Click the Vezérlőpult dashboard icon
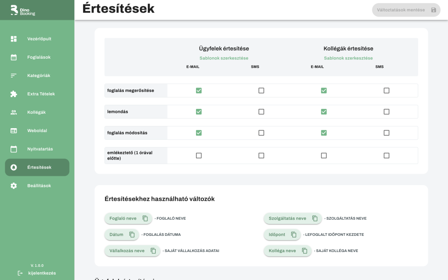This screenshot has height=280, width=448. [14, 39]
